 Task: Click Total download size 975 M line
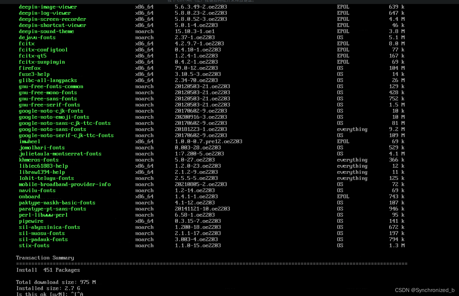point(56,282)
